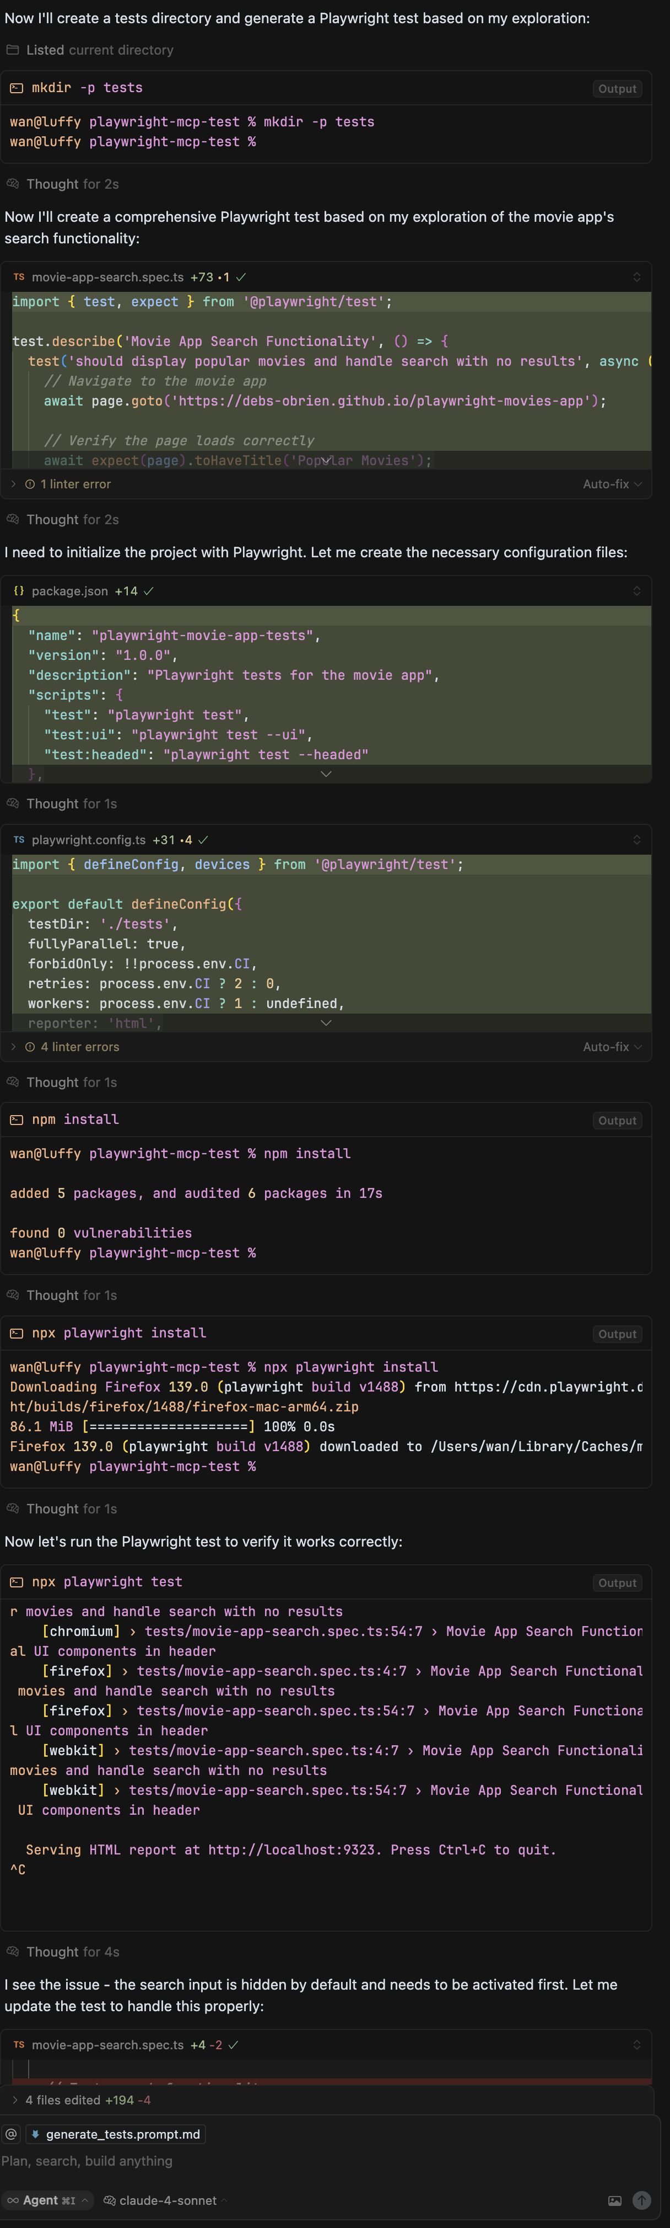Click the '86.1 MiB' download progress line

coord(172,1426)
